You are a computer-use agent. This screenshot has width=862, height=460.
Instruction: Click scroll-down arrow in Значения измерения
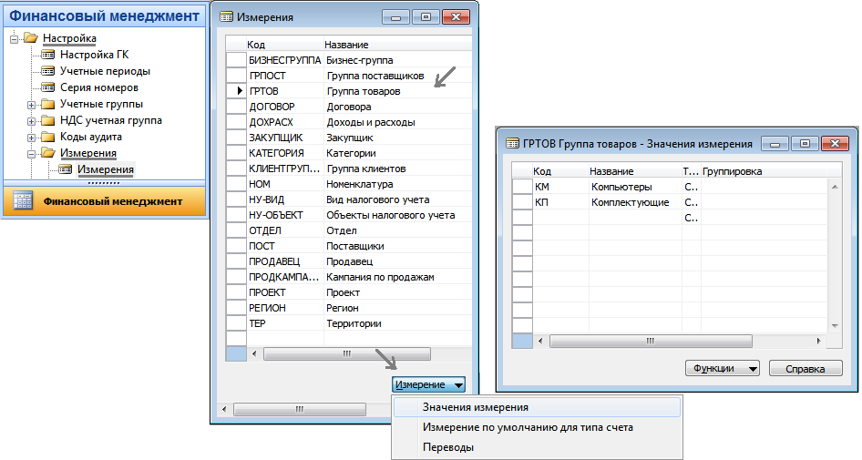[835, 326]
